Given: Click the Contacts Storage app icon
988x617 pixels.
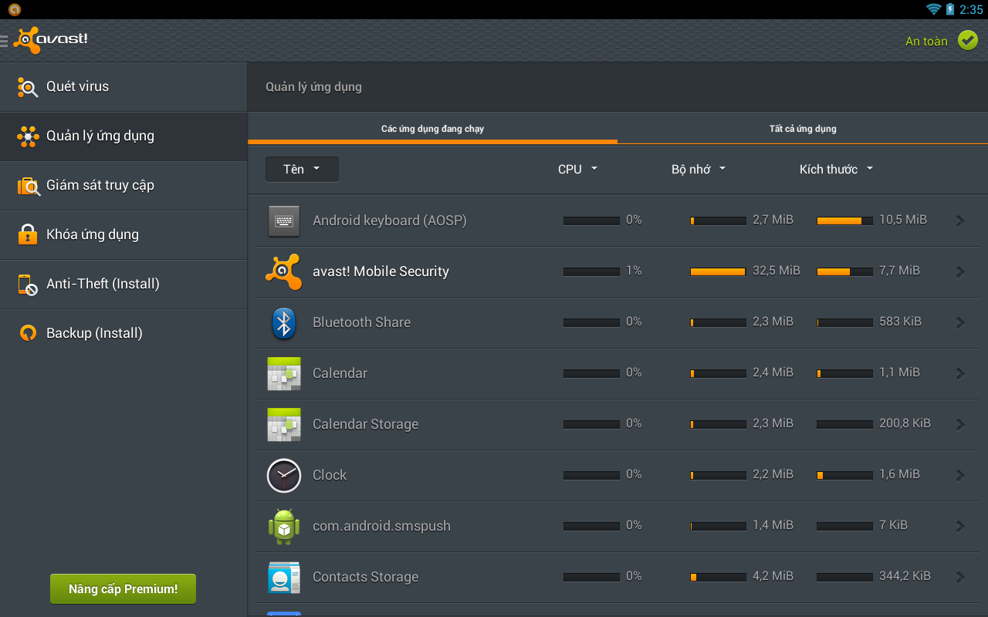Looking at the screenshot, I should click(x=283, y=577).
